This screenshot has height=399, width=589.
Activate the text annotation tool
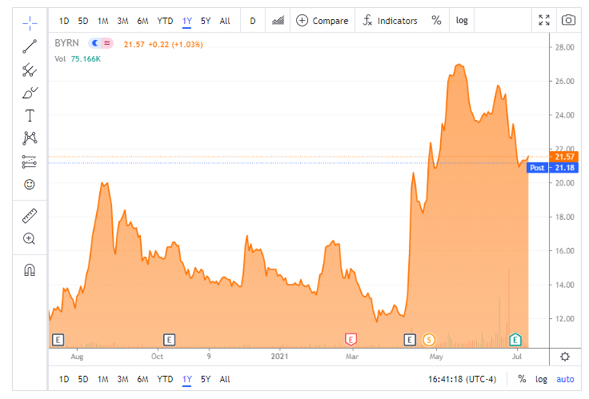(30, 115)
